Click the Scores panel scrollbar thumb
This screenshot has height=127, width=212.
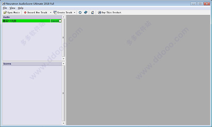point(63,93)
